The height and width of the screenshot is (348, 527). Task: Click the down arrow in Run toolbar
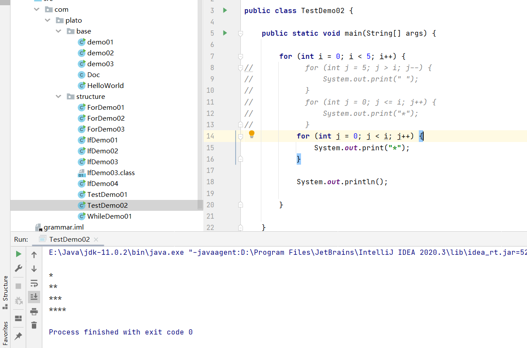coord(34,269)
